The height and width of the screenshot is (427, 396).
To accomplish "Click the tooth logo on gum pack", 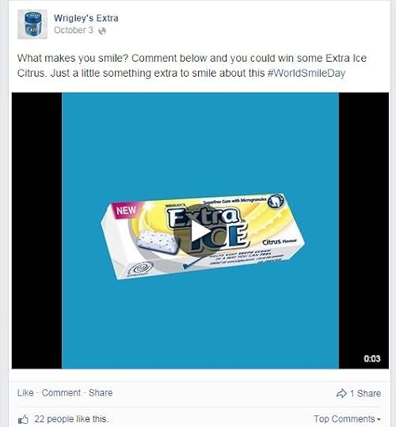I will (x=276, y=202).
